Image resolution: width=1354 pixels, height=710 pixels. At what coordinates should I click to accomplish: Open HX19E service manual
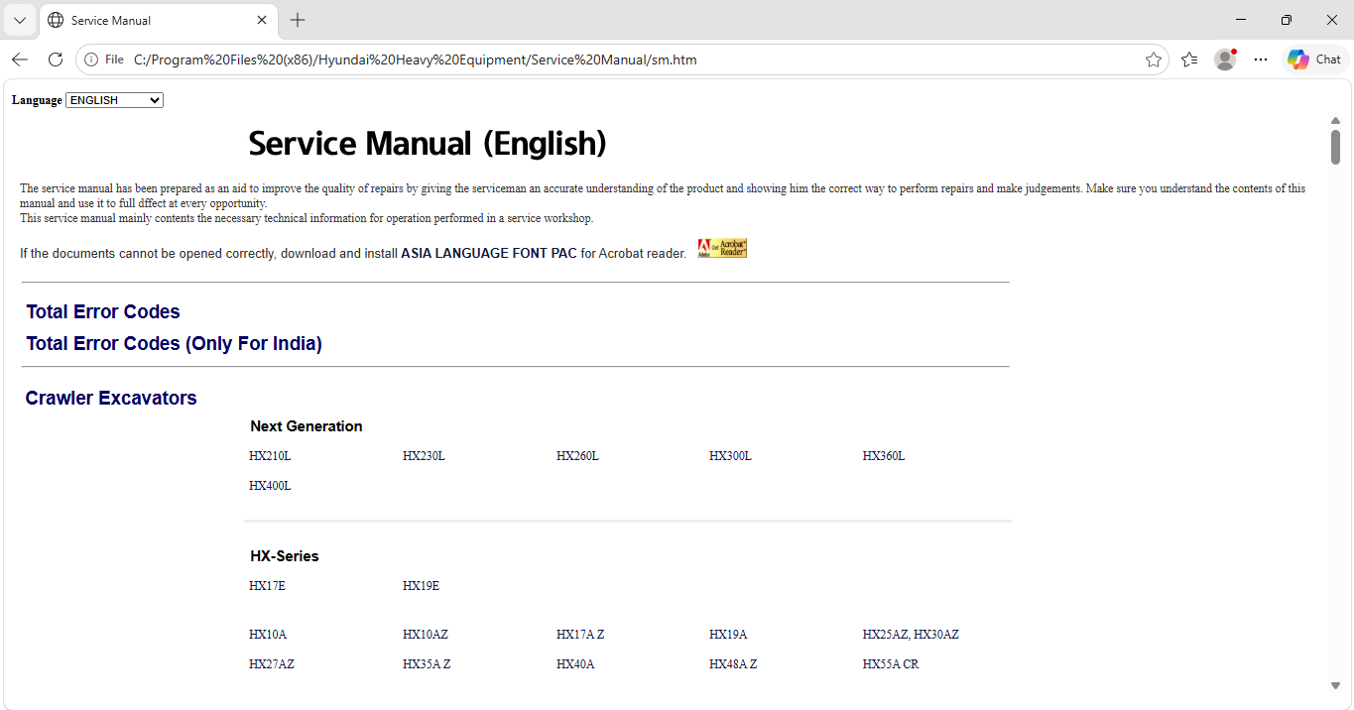click(421, 586)
